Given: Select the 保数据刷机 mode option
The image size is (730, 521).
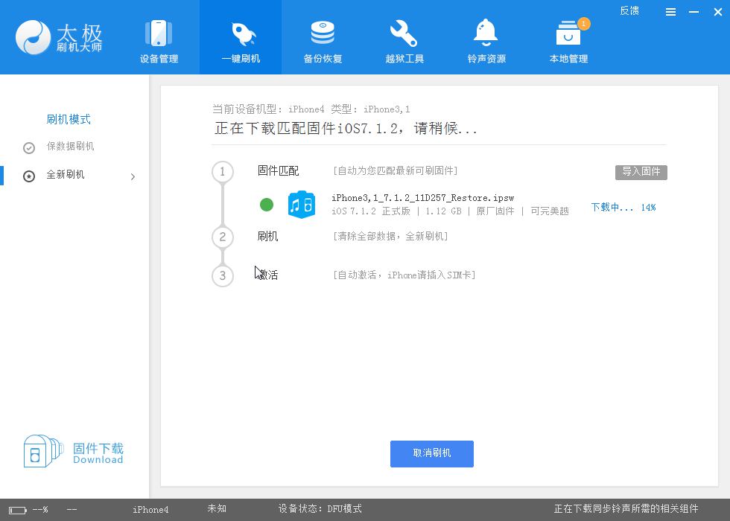Looking at the screenshot, I should click(70, 147).
